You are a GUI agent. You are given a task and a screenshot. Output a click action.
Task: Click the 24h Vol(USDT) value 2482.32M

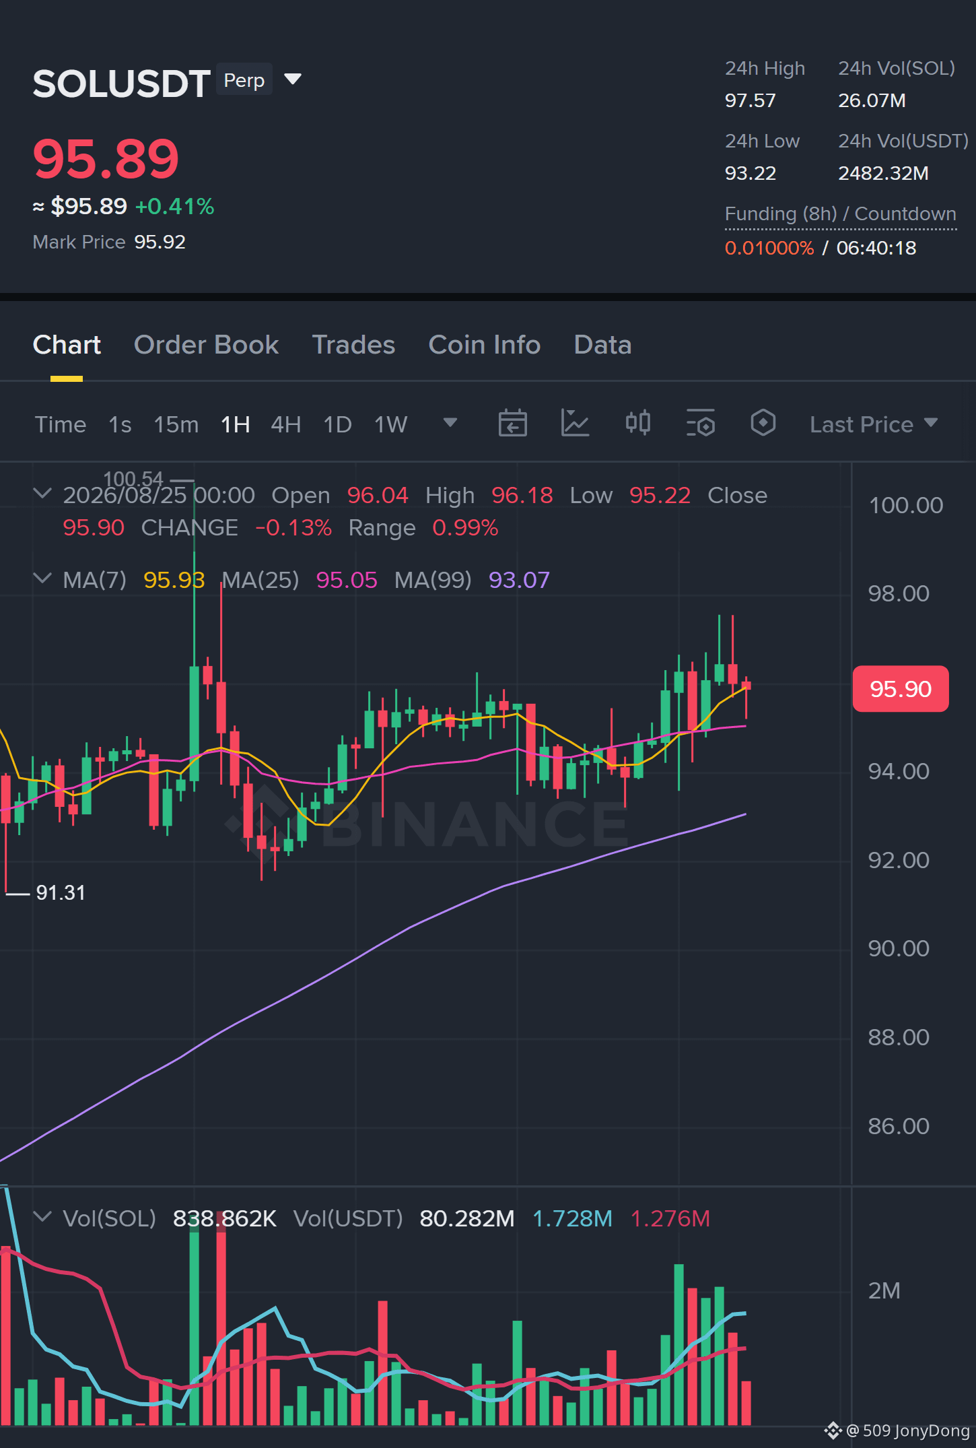point(883,173)
